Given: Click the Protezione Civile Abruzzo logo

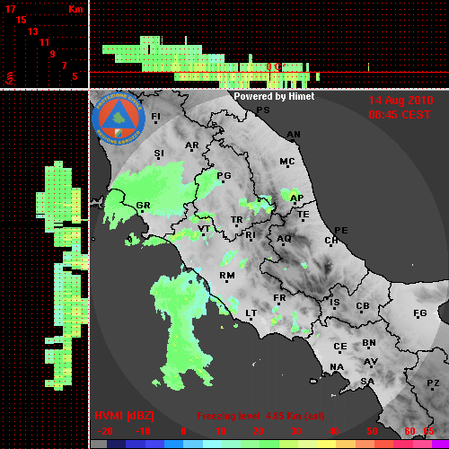Looking at the screenshot, I should click(119, 119).
